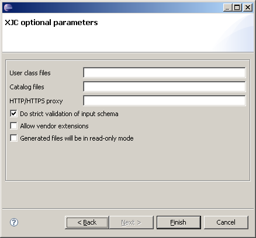Maximize the XJC wizard window
The height and width of the screenshot is (238, 256).
(x=237, y=8)
